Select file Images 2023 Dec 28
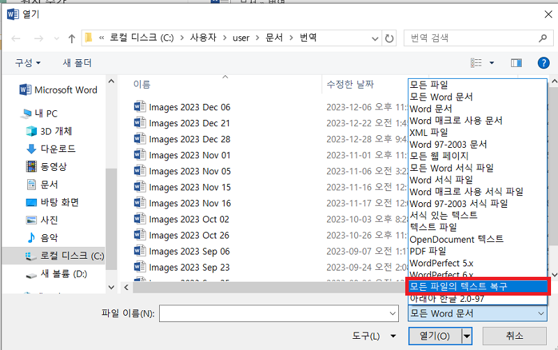558x350 pixels. 182,139
